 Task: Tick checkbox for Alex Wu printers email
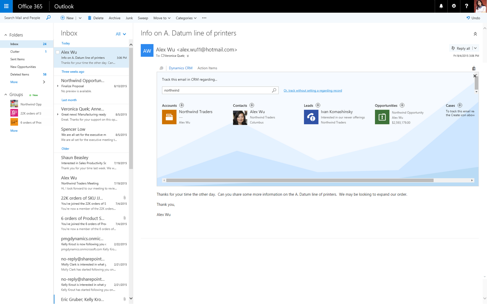(x=58, y=52)
